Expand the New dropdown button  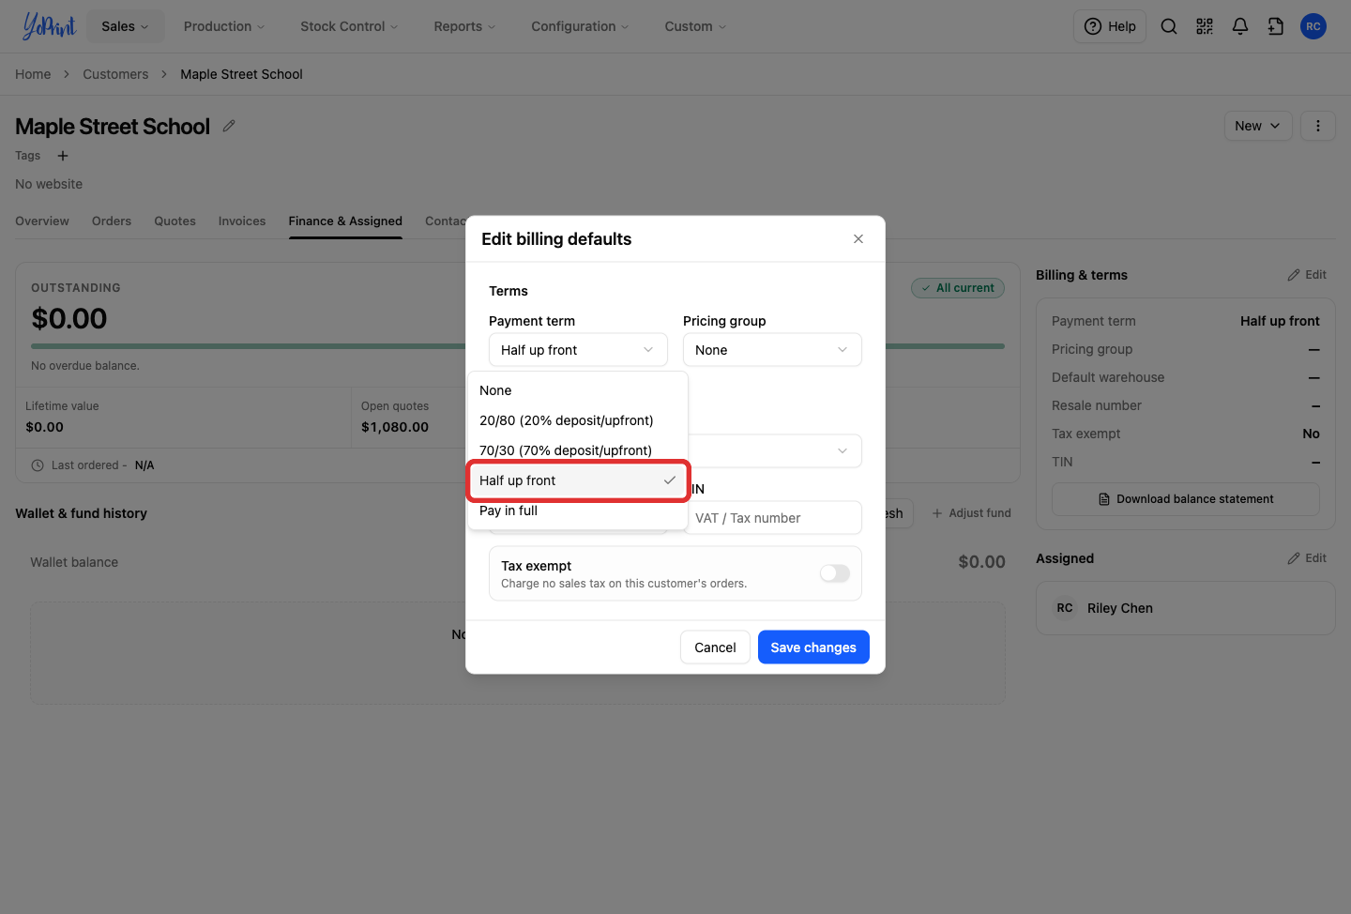click(1258, 126)
